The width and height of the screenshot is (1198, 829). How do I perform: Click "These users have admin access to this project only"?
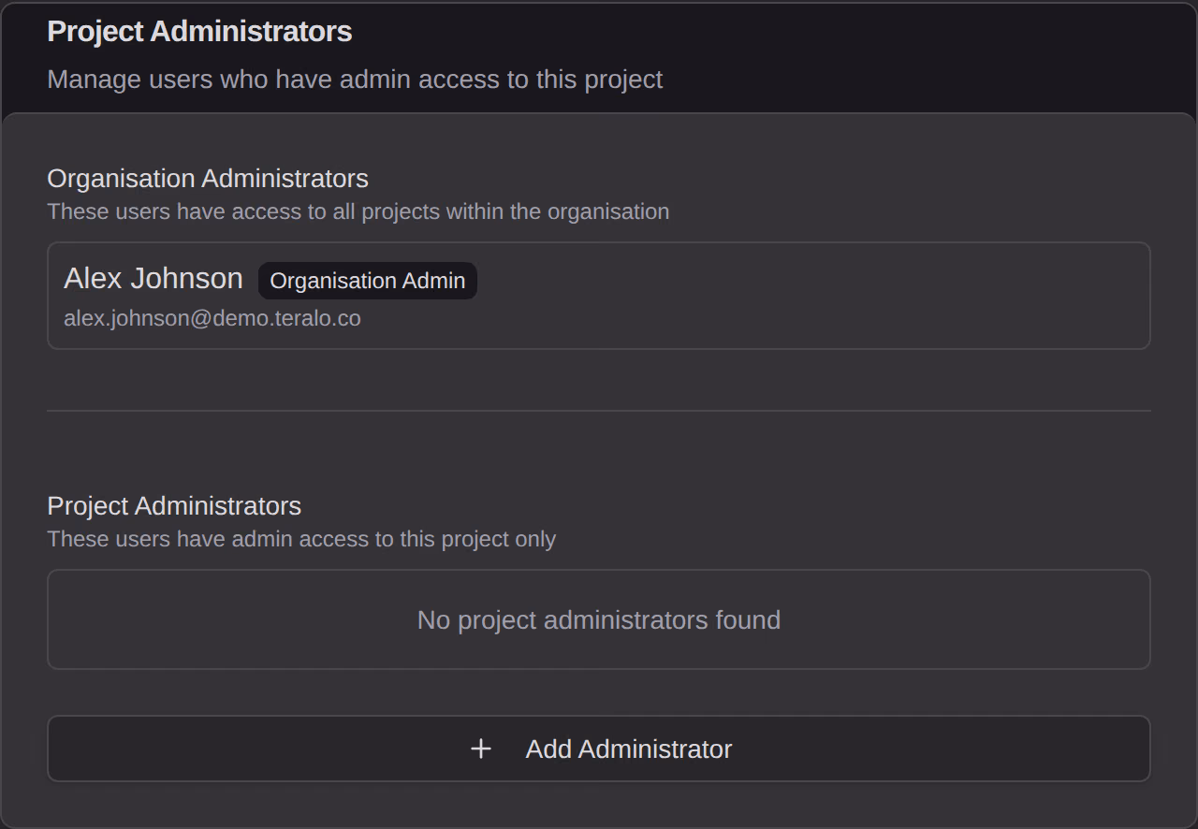click(x=301, y=539)
